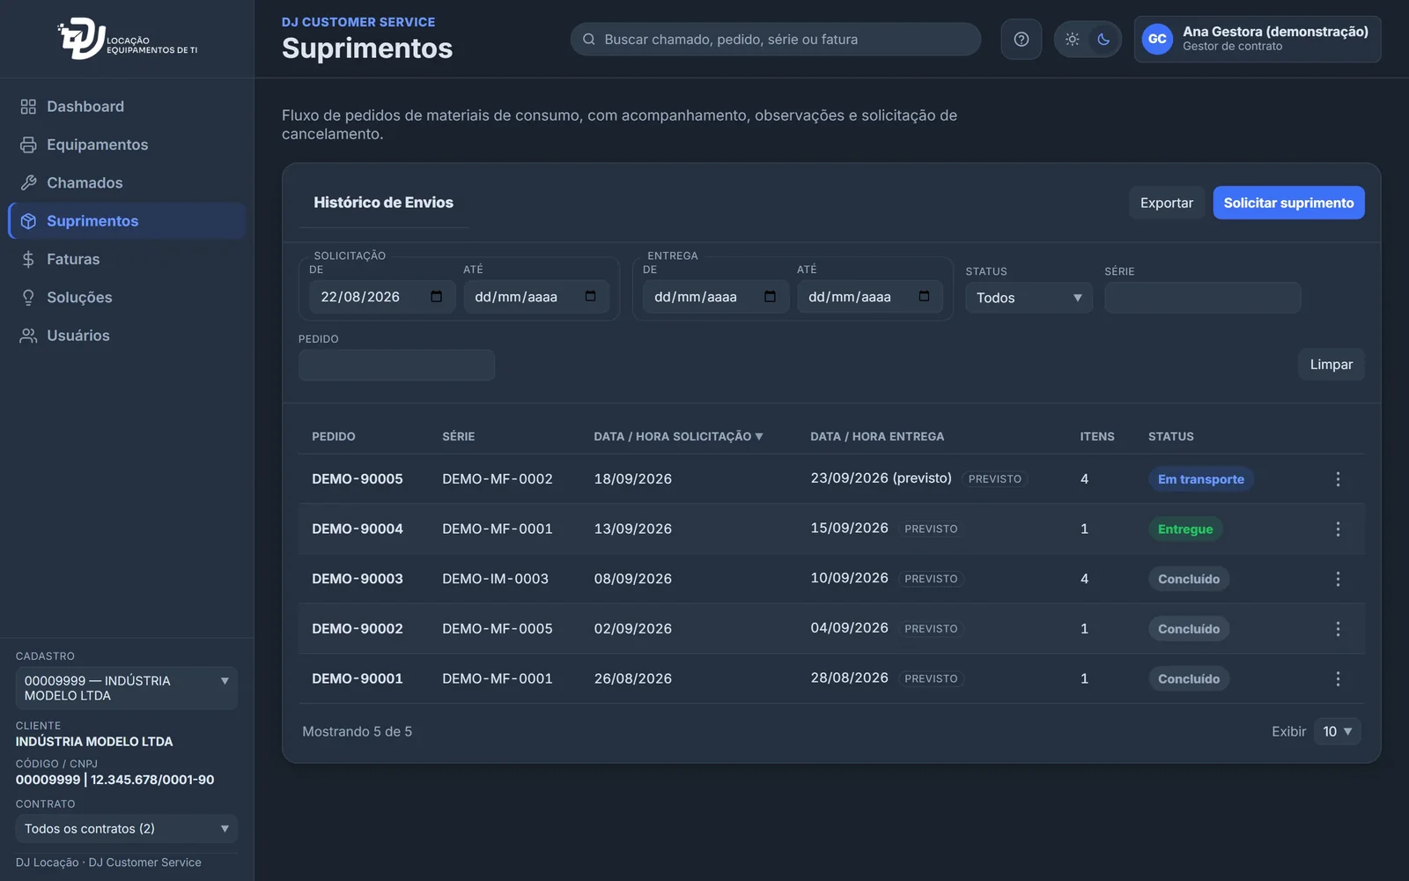Viewport: 1409px width, 881px height.
Task: Expand the Cadastro company dropdown
Action: pos(127,688)
